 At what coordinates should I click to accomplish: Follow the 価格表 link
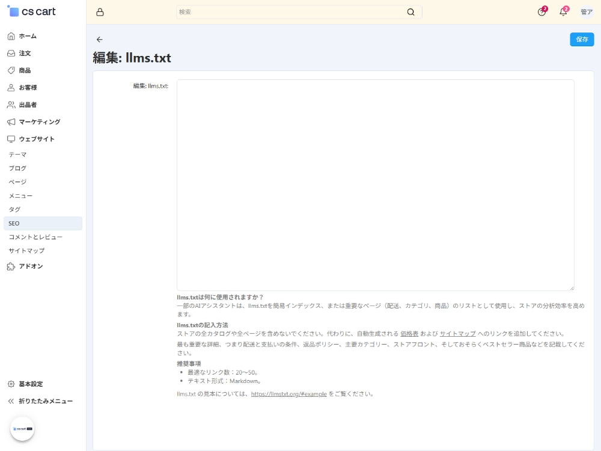tap(409, 334)
